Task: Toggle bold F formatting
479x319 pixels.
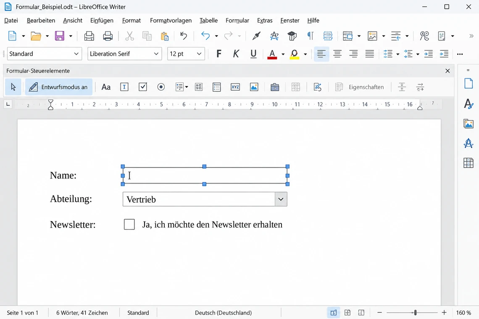Action: pyautogui.click(x=219, y=54)
